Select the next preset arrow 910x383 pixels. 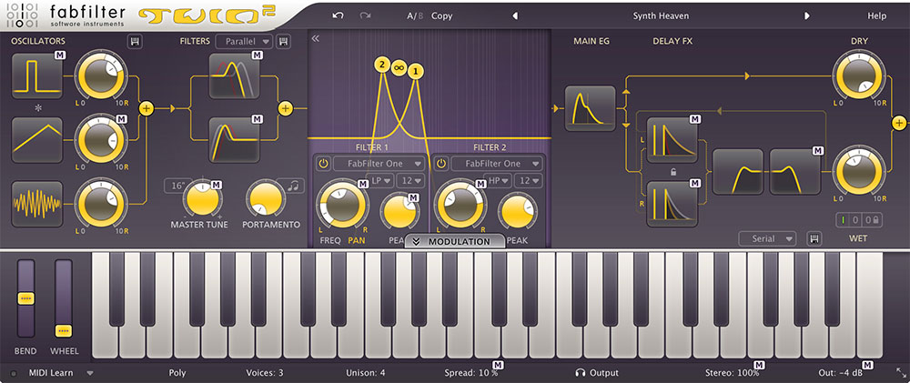806,16
